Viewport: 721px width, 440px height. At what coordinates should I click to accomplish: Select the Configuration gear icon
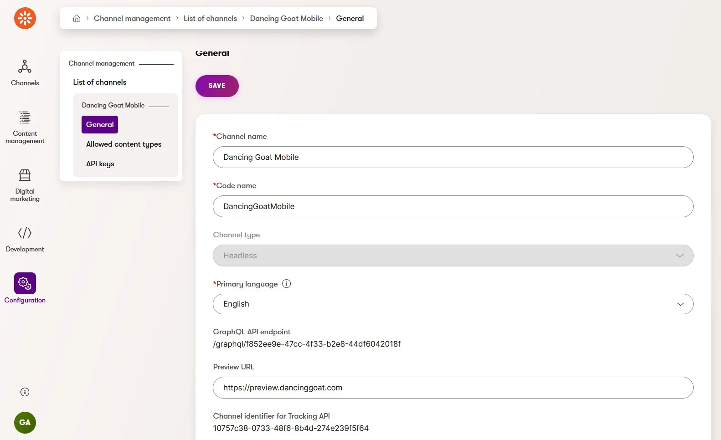pos(25,283)
